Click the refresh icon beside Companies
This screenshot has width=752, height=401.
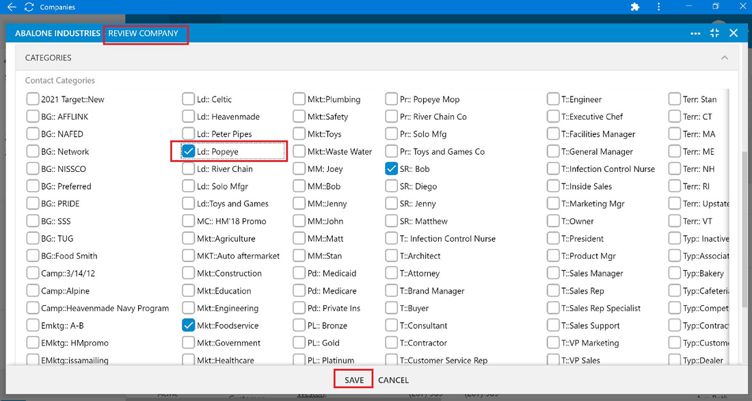coord(29,7)
